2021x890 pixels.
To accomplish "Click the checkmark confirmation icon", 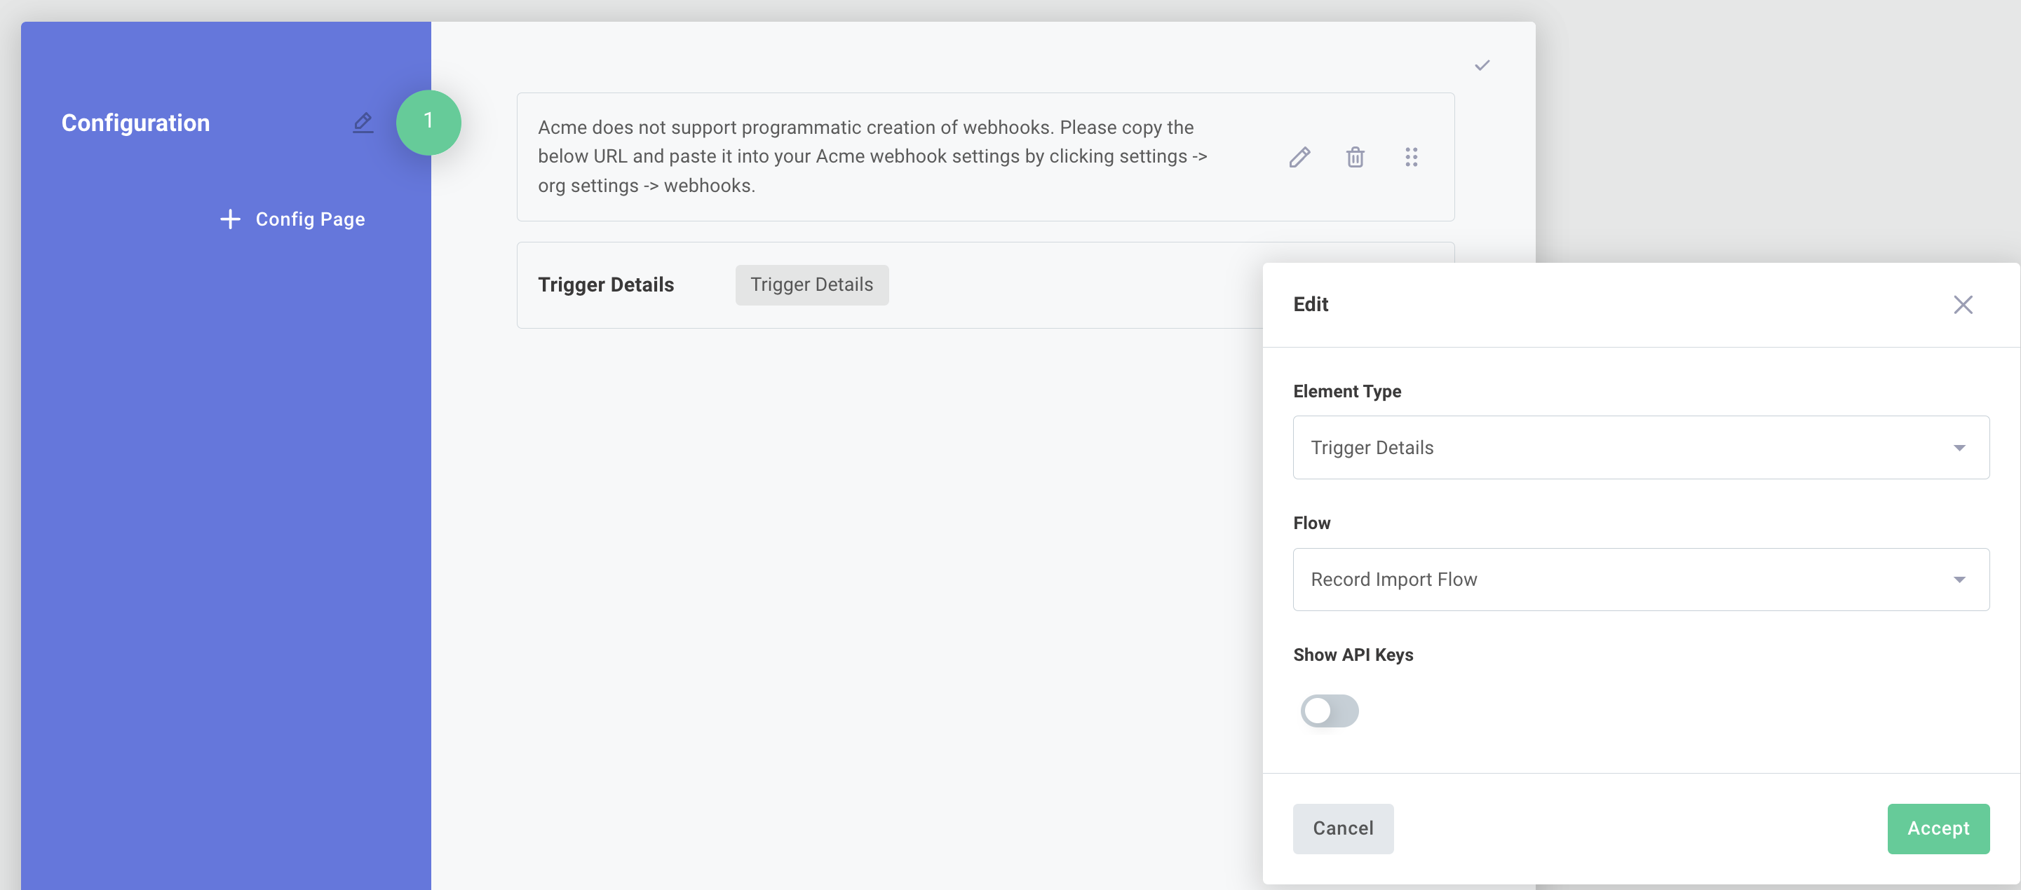I will [x=1482, y=64].
